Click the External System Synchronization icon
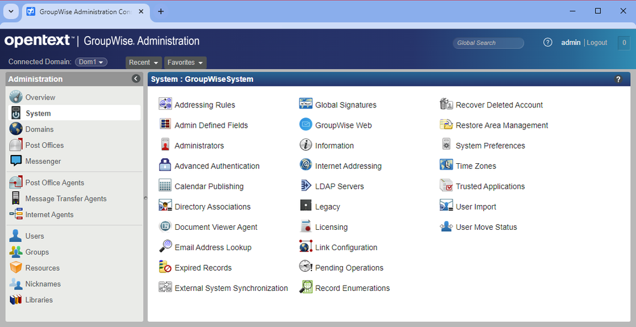 point(165,287)
